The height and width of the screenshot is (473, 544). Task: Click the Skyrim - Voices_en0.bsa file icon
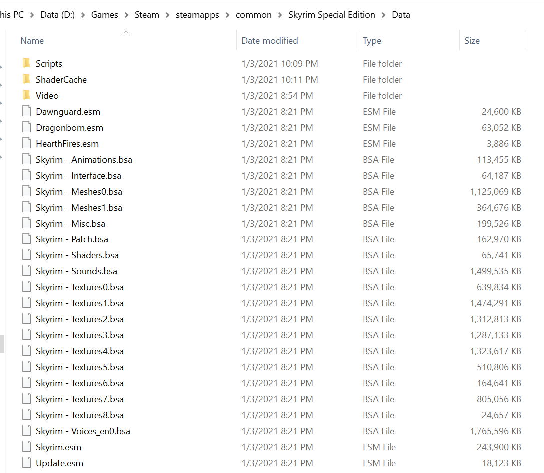26,431
